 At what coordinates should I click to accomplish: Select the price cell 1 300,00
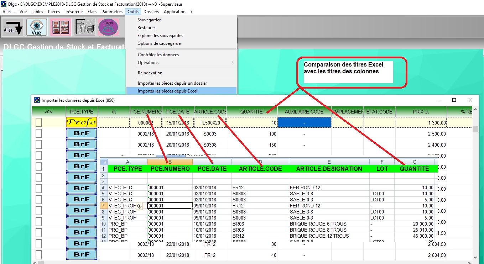tap(421, 122)
